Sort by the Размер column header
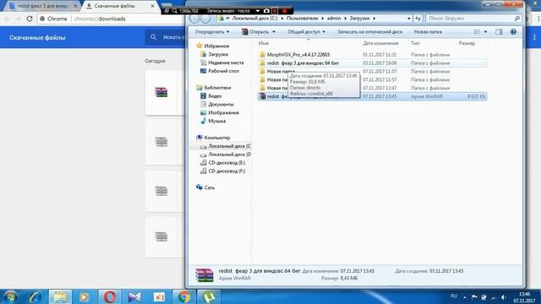Screen dimensions: 541x304 467,43
